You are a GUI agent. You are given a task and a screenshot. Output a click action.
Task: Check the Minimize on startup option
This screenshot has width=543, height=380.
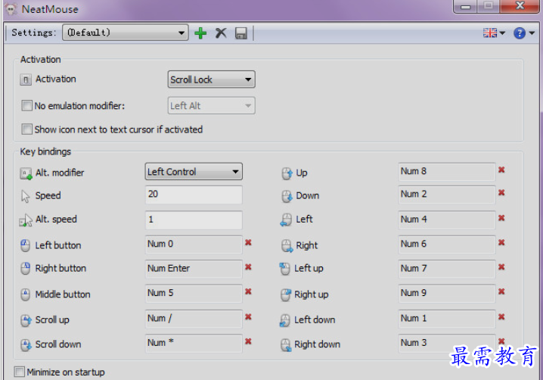[20, 372]
